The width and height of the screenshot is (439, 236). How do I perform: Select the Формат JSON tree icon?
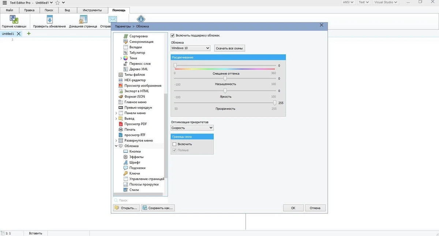point(121,97)
